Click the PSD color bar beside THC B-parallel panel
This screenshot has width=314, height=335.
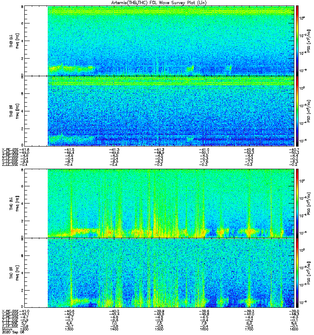297,273
